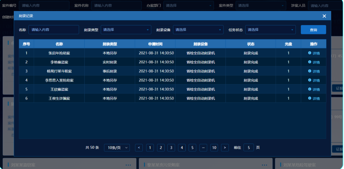Click the 名称 filter input field

pyautogui.click(x=54, y=30)
